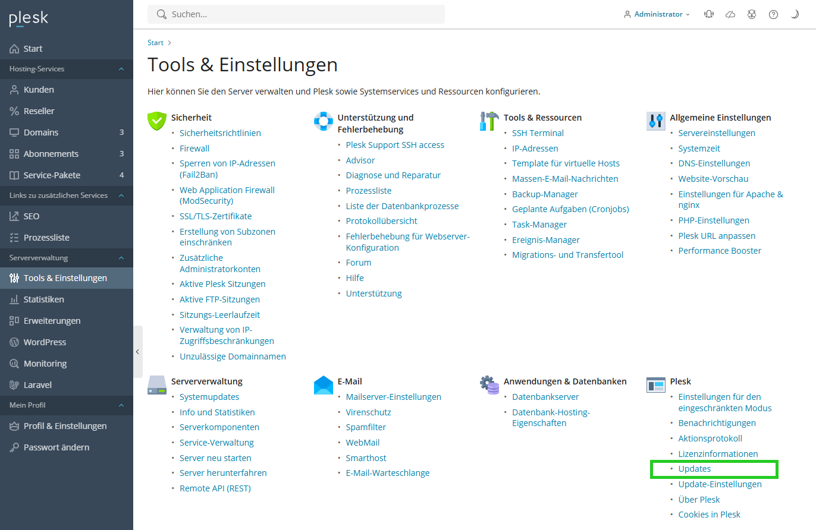Open Datenbankserver link
The width and height of the screenshot is (816, 530).
click(x=545, y=397)
